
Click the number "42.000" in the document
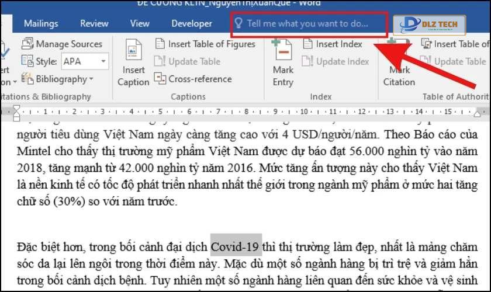[x=137, y=168]
